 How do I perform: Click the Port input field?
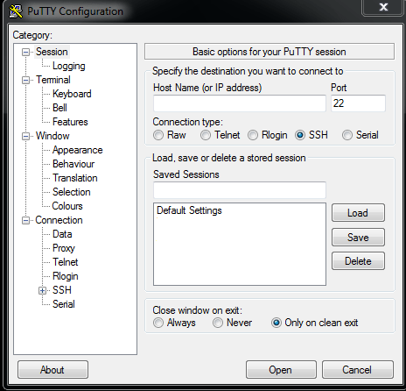(x=358, y=103)
